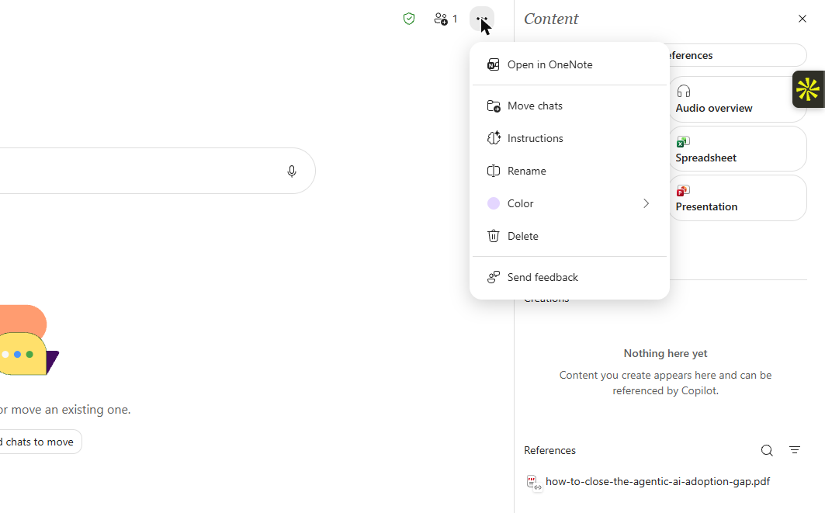Click the Move chats folder icon
825x513 pixels.
[x=494, y=106]
